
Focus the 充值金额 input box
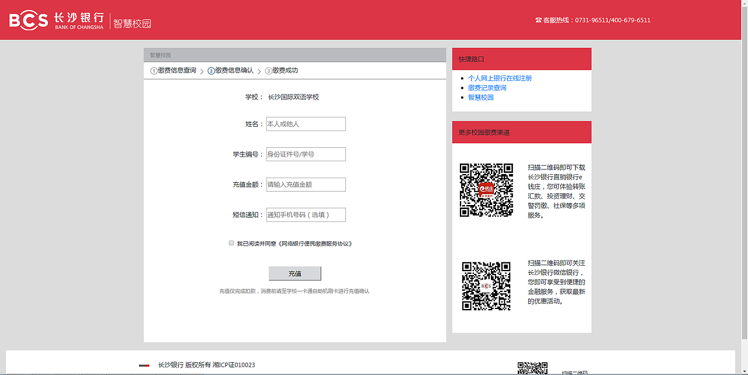pyautogui.click(x=306, y=185)
